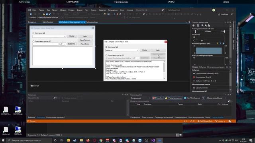Open the File menu
The width and height of the screenshot is (255, 143).
click(x=34, y=10)
